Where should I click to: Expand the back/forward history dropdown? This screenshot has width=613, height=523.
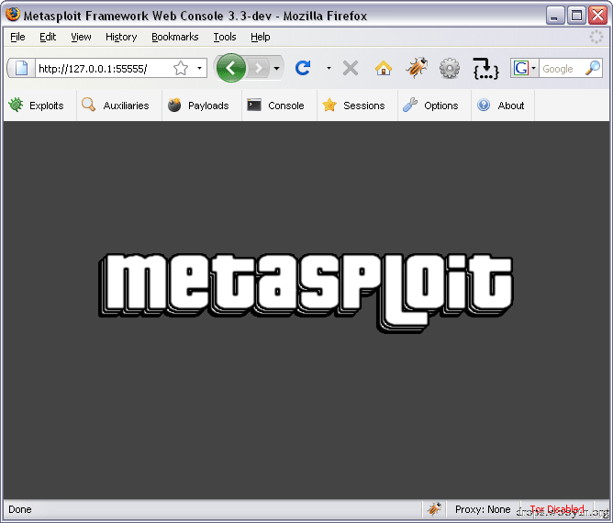tap(277, 69)
